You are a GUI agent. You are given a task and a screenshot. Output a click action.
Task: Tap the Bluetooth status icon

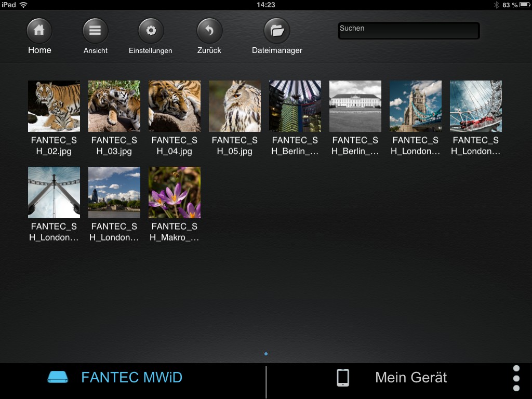496,5
